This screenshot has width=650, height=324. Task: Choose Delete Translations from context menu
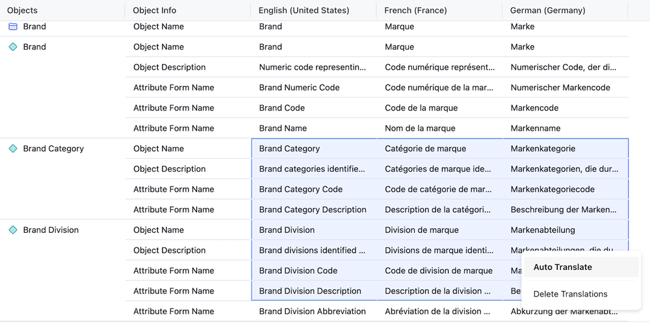click(570, 294)
